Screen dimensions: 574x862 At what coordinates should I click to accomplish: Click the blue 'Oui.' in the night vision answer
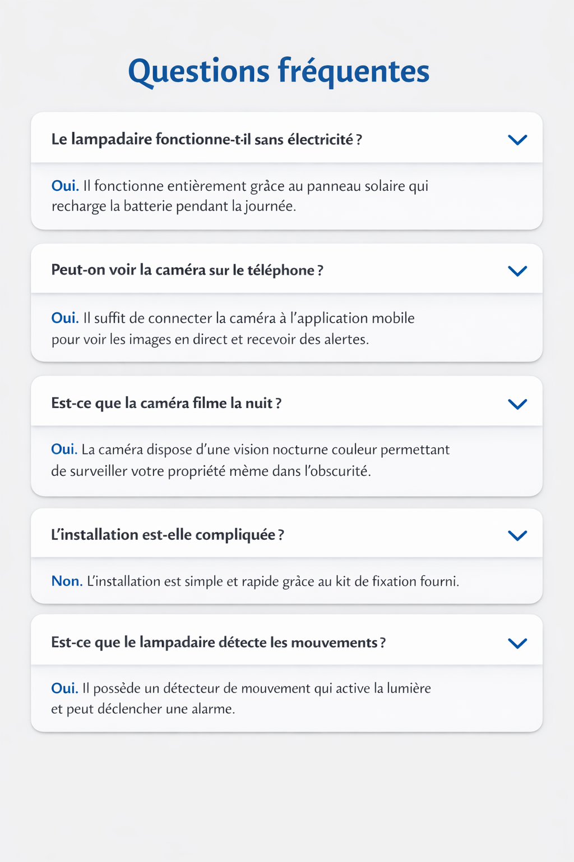64,450
